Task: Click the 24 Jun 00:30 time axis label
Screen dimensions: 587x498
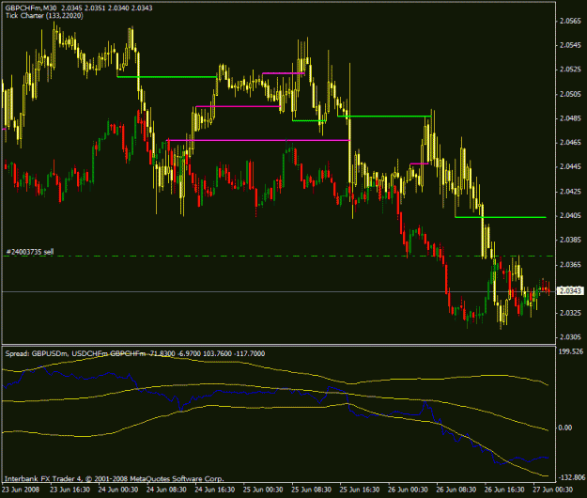Action: coord(118,490)
